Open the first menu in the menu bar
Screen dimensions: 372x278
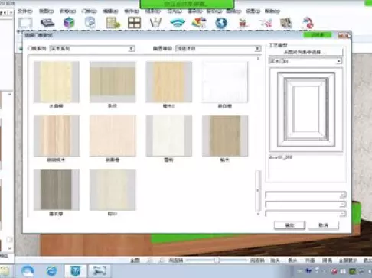tap(25, 11)
